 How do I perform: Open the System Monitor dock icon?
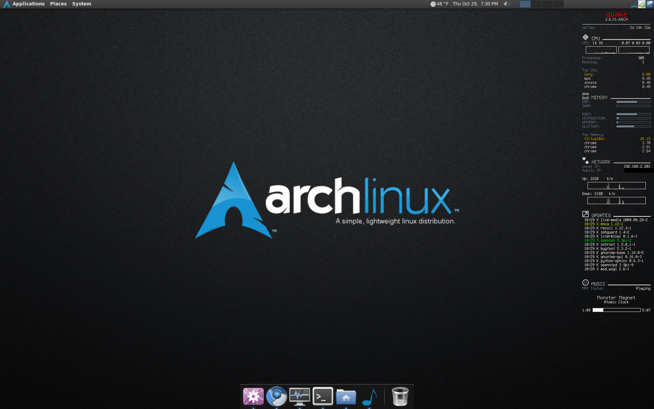(x=300, y=396)
